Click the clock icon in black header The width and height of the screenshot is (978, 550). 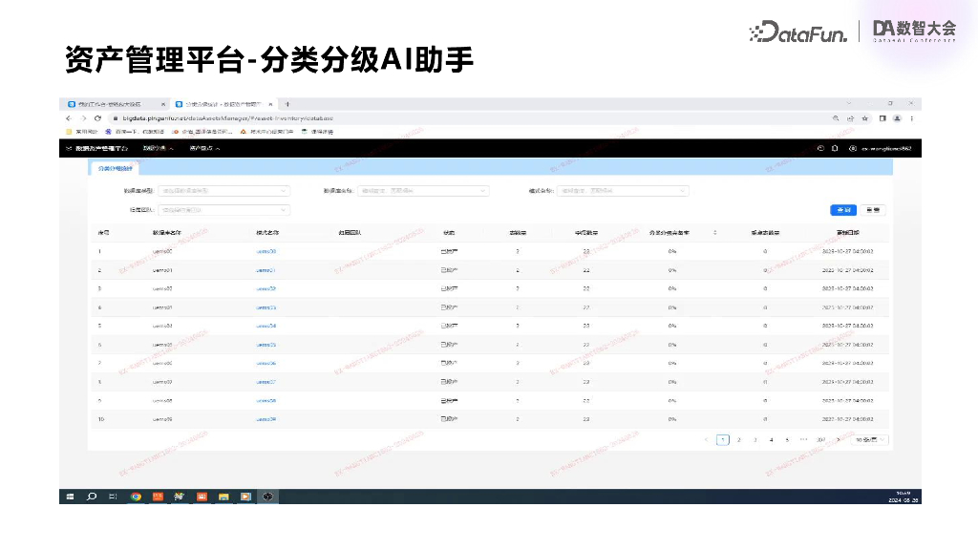(820, 148)
